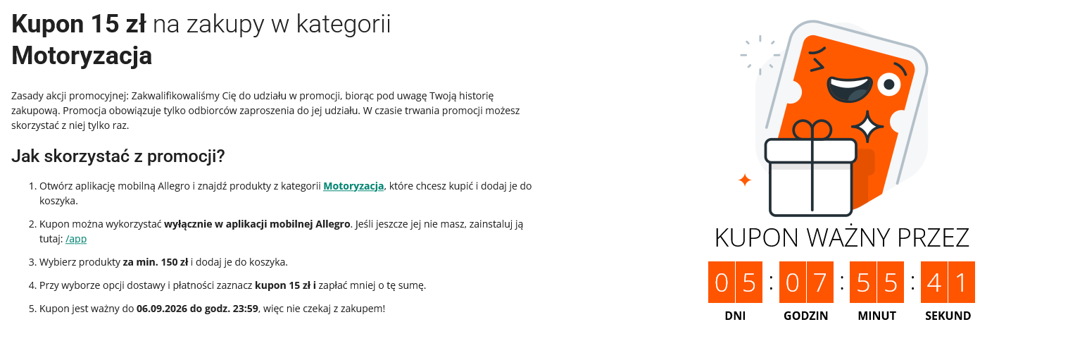Click the hours countdown tile
The height and width of the screenshot is (341, 1087).
tap(806, 283)
